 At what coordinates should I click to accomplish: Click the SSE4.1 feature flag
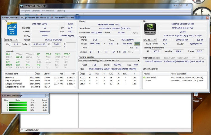[x=19, y=57]
